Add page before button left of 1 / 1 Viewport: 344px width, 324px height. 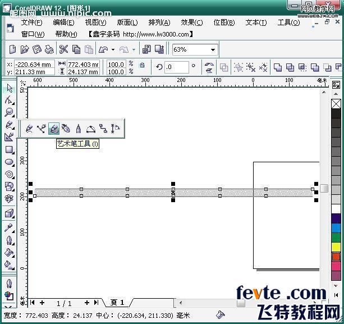click(x=42, y=303)
